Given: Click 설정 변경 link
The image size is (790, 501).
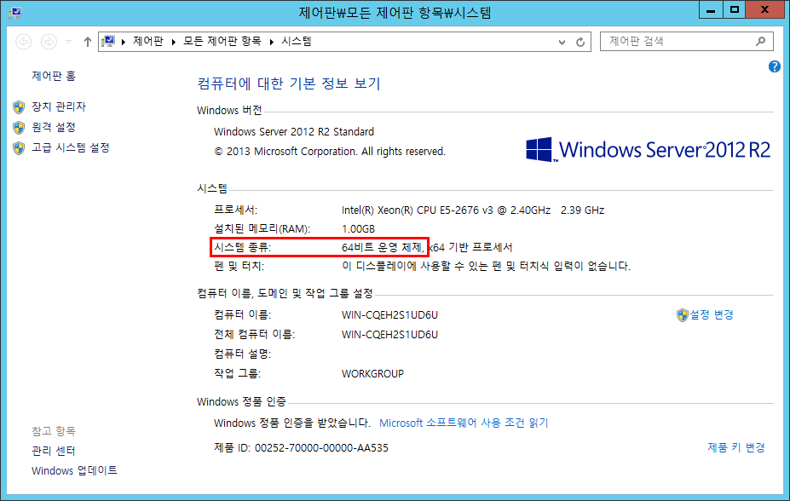Looking at the screenshot, I should [712, 314].
